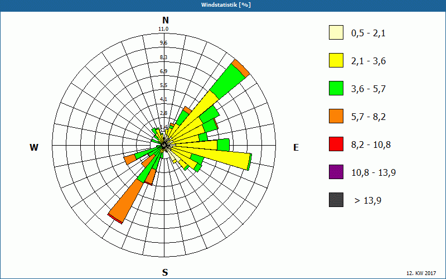The height and width of the screenshot is (279, 446).
Task: Click the legend label '8,2 - 10,8'
Action: pos(371,145)
